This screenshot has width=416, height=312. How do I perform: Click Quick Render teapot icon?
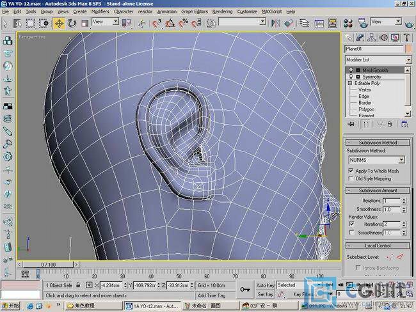point(410,24)
